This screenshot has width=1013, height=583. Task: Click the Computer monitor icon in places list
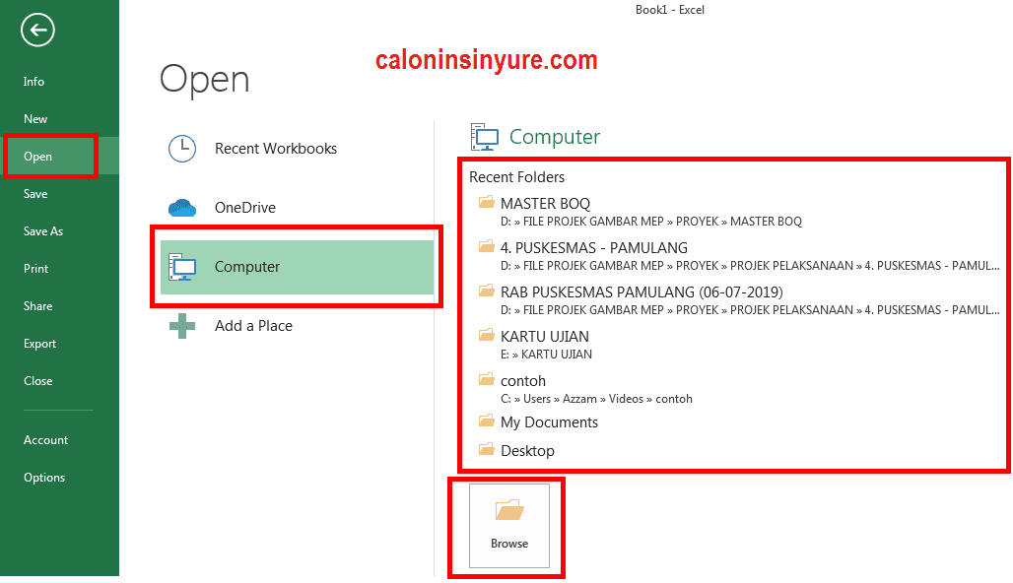click(x=182, y=267)
